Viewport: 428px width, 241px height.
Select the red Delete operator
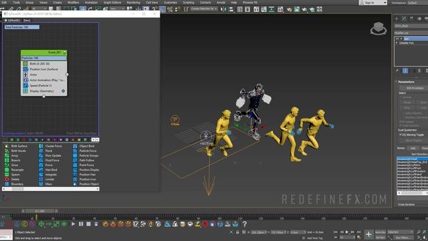click(12, 179)
